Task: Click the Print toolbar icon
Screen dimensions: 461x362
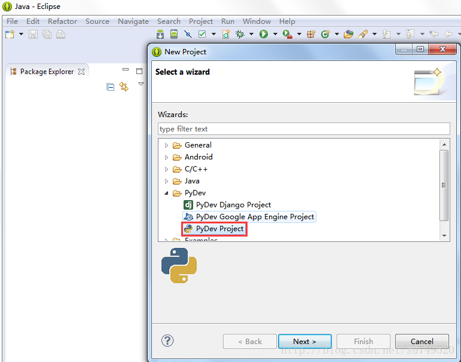Action: click(x=60, y=35)
